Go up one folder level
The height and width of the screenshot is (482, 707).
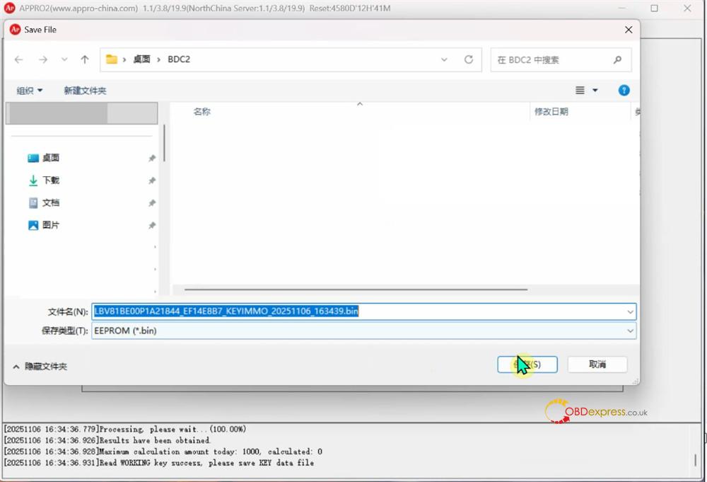click(85, 59)
